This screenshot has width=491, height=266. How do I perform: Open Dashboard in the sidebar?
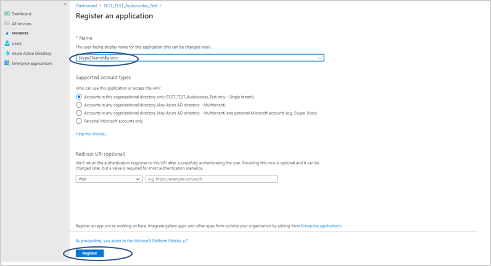[x=22, y=14]
